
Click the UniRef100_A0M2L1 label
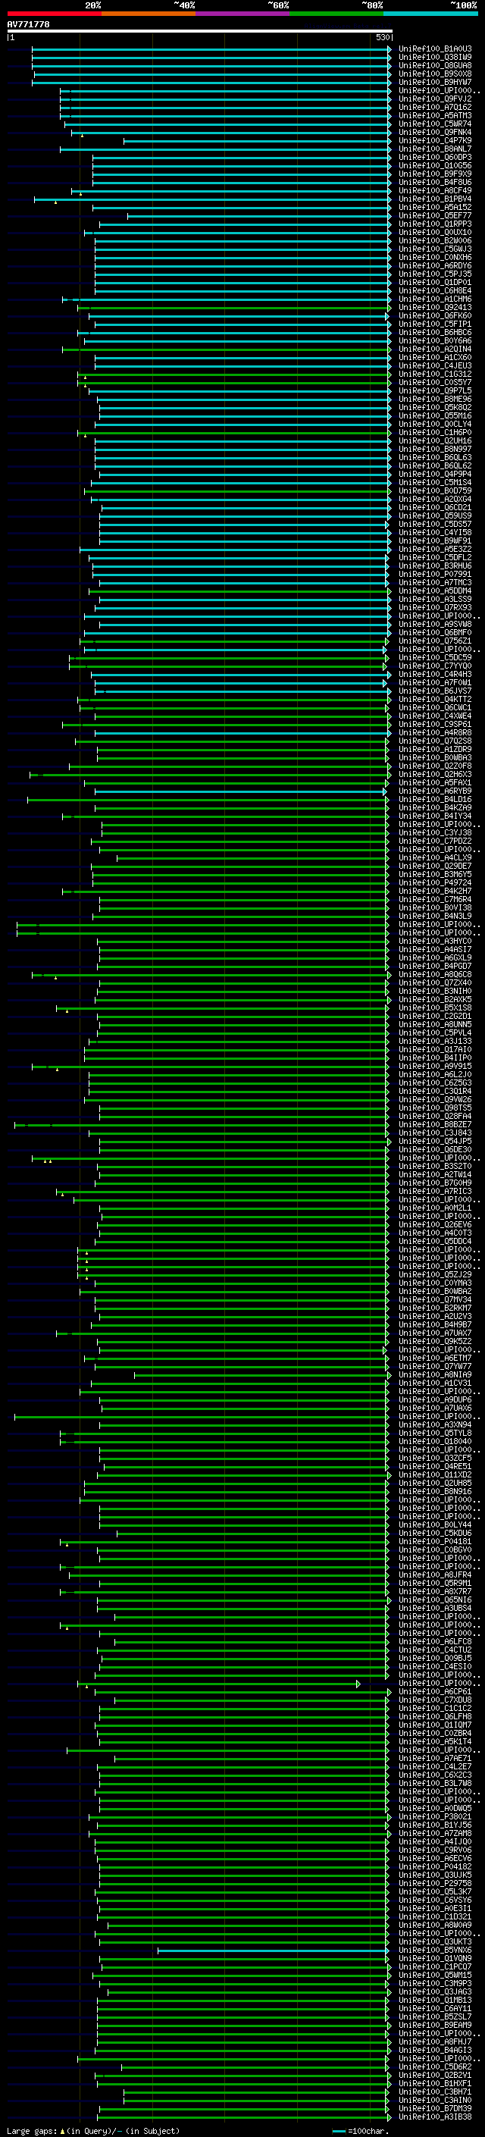pos(435,1208)
